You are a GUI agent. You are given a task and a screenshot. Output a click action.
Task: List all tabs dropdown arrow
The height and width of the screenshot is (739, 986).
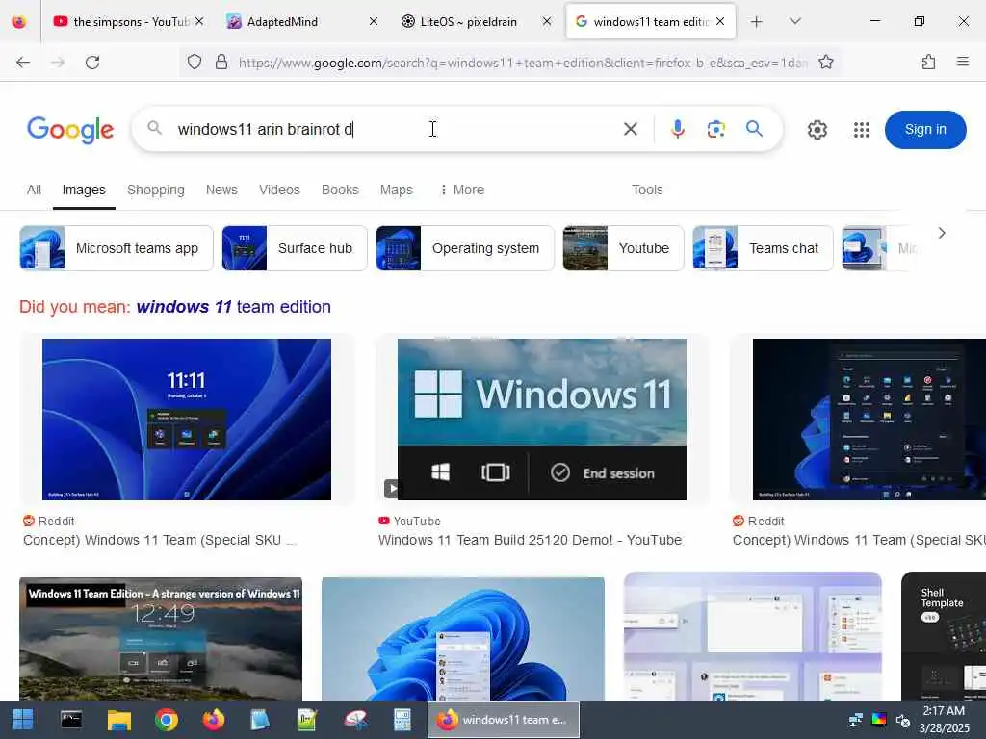click(x=794, y=22)
